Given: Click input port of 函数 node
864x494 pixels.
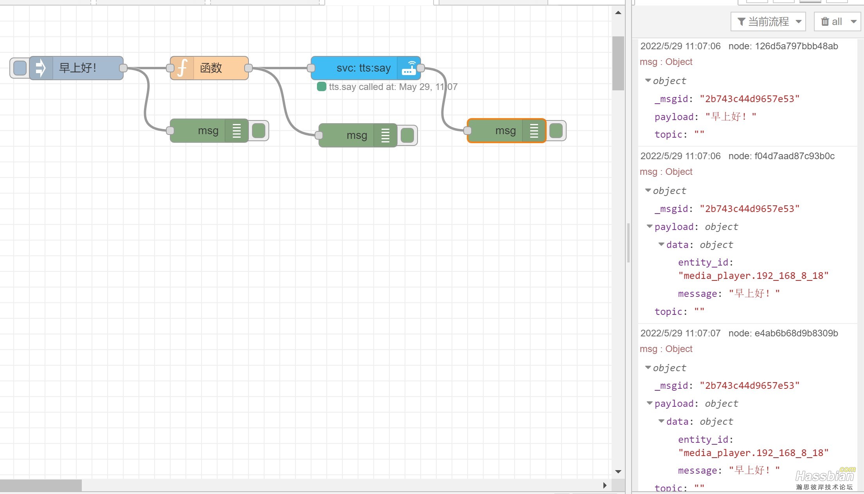Looking at the screenshot, I should point(170,68).
